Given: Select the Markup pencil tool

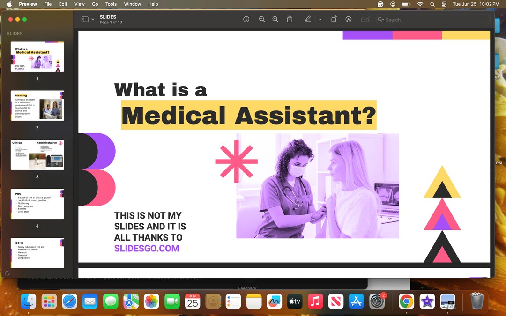Looking at the screenshot, I should click(x=308, y=19).
